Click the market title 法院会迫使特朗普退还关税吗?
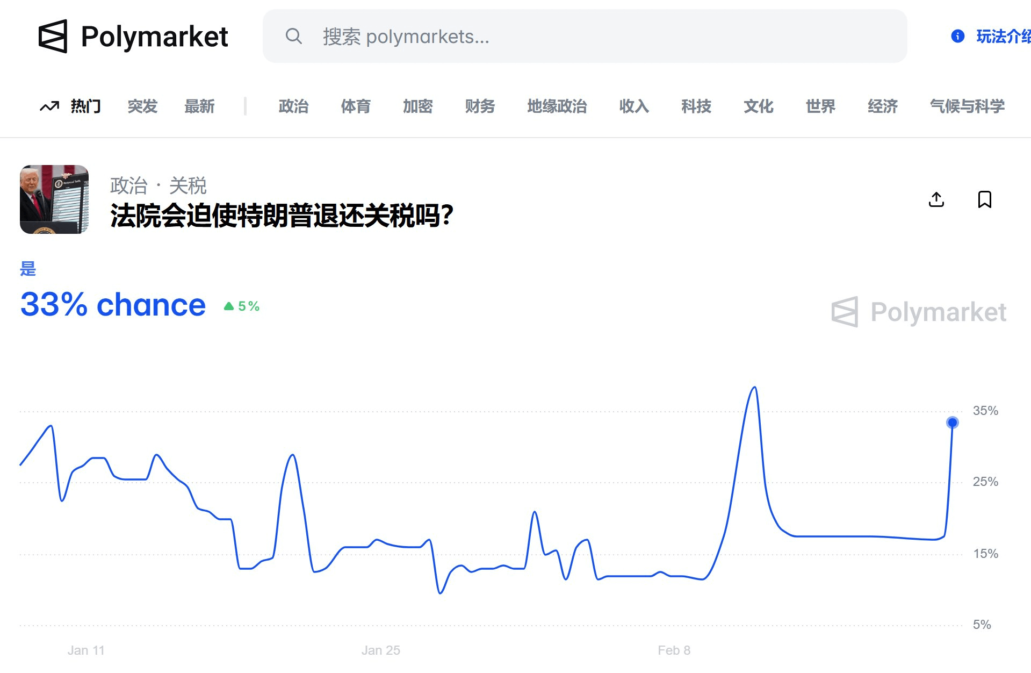Screen dimensions: 1031x673 click(282, 216)
